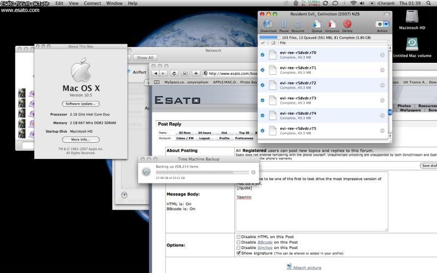
Task: Click the Web Clip scissors icon in Safari
Action: tap(185, 73)
